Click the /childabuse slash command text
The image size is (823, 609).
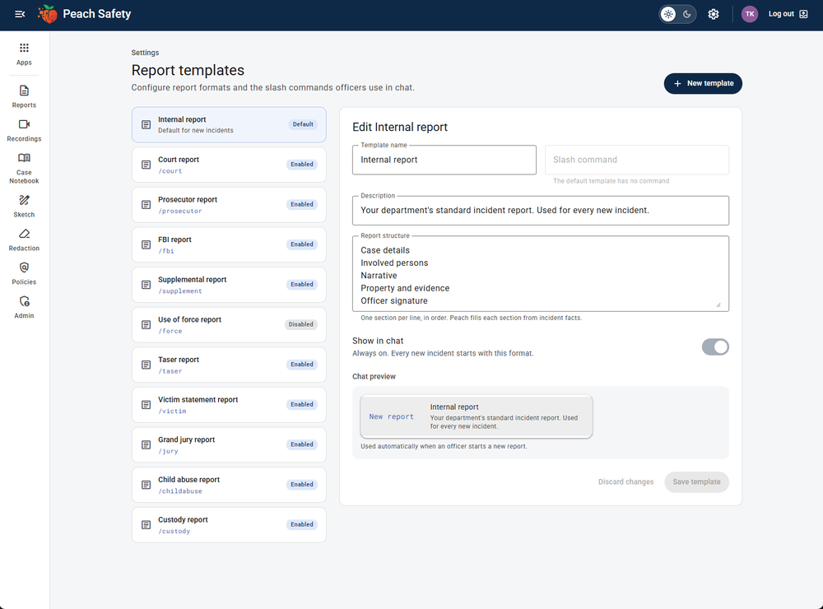tap(180, 491)
